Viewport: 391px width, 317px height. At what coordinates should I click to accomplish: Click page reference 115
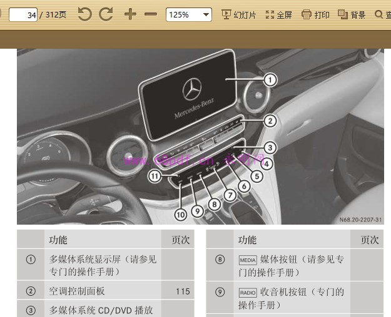pos(183,291)
